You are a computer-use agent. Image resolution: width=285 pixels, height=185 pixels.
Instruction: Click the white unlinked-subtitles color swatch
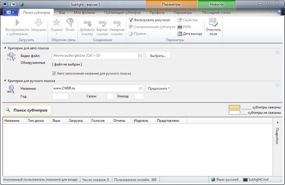pos(234,112)
